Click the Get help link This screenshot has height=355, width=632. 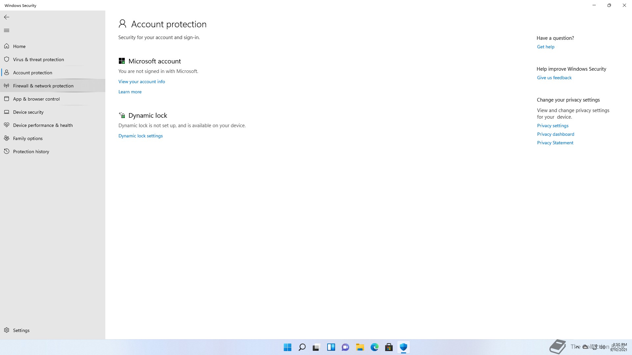coord(546,47)
